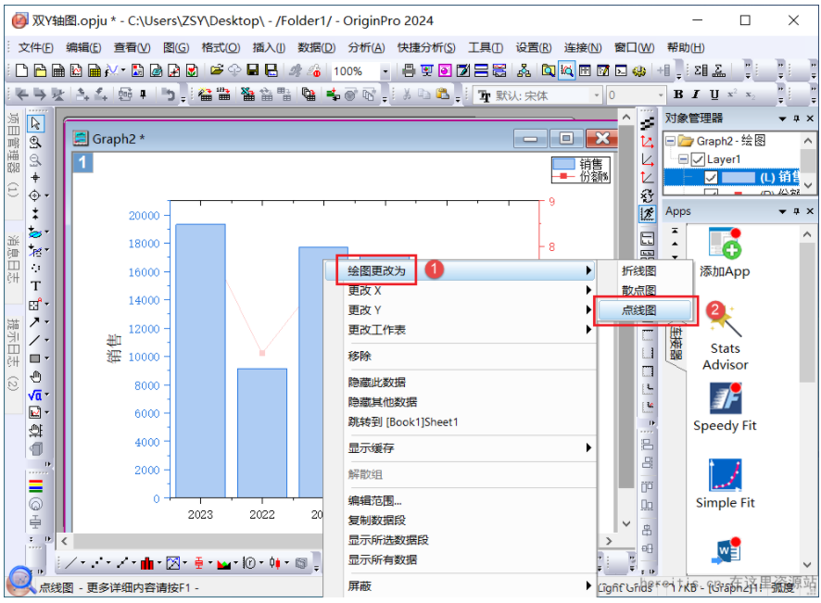Click the column plot icon in bottom toolbar
This screenshot has height=603, width=821.
point(147,563)
